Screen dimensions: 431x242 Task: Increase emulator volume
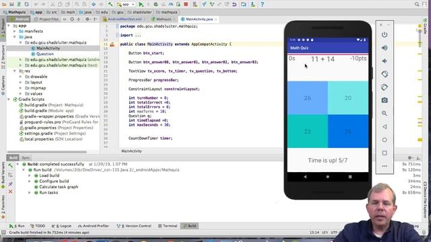[385, 48]
